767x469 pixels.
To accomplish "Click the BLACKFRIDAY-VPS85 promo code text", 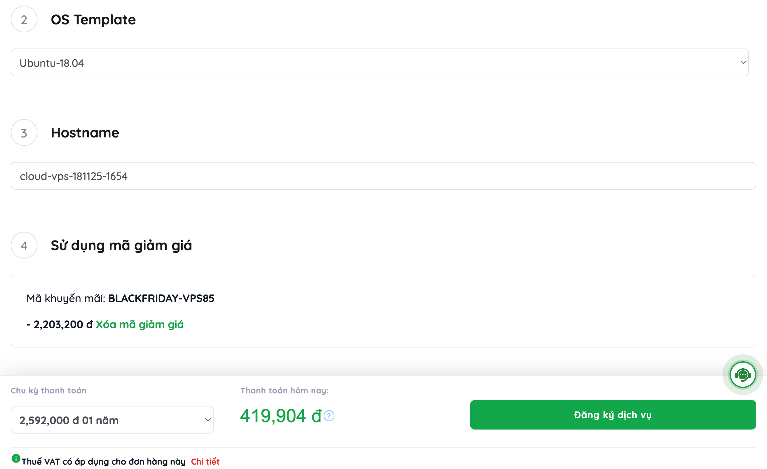I will pyautogui.click(x=161, y=298).
